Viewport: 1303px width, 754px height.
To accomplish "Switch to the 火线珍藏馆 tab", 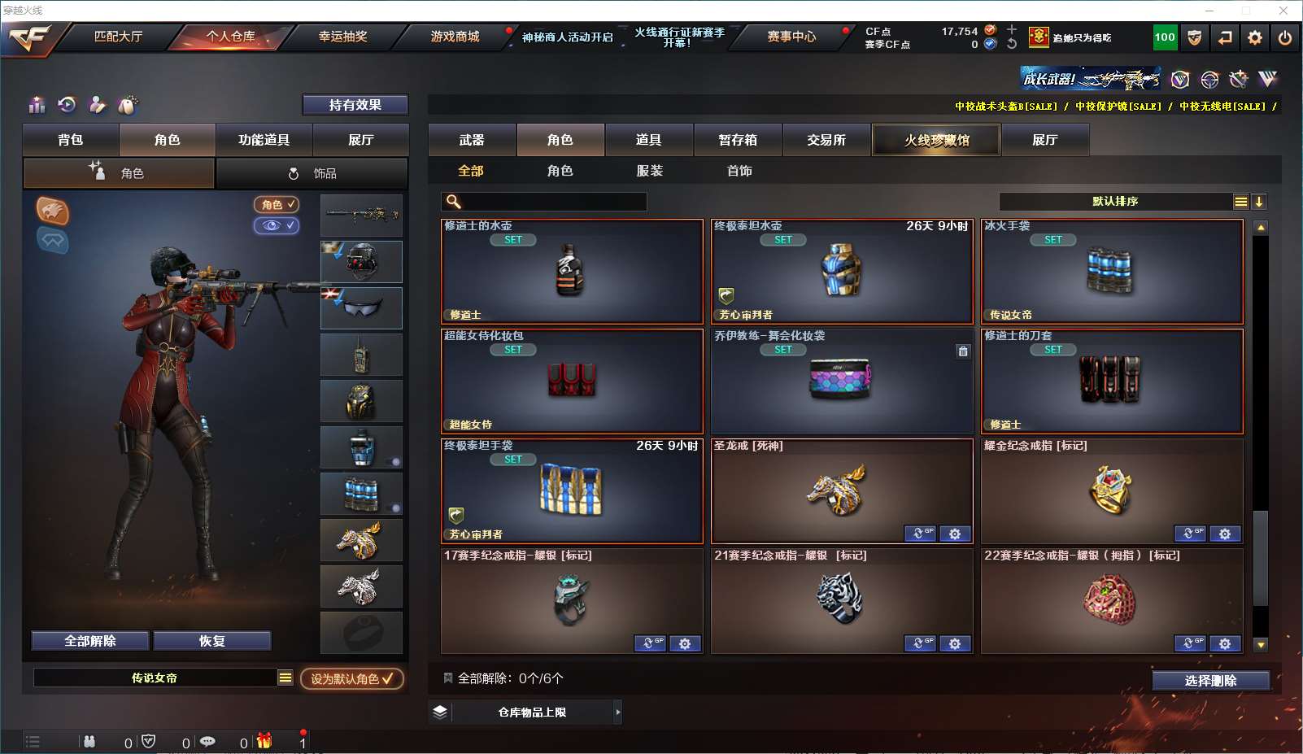I will (936, 140).
